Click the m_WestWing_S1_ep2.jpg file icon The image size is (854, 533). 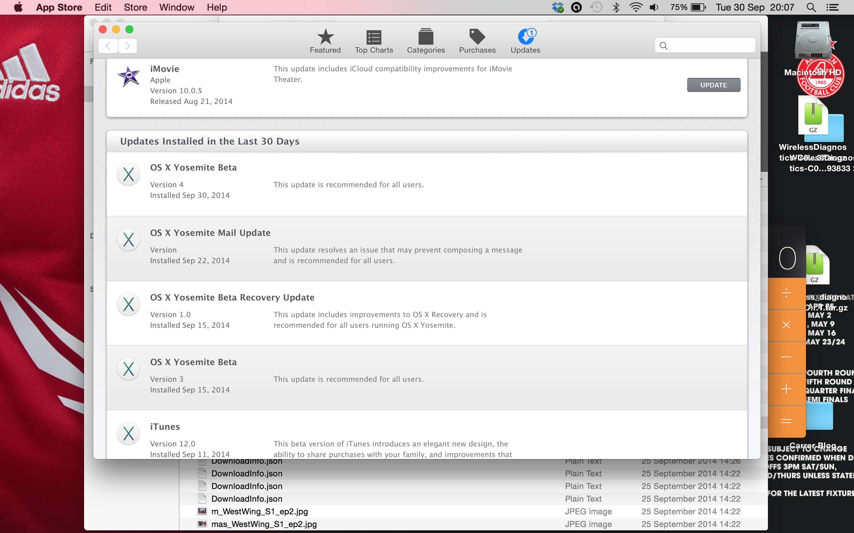(202, 511)
